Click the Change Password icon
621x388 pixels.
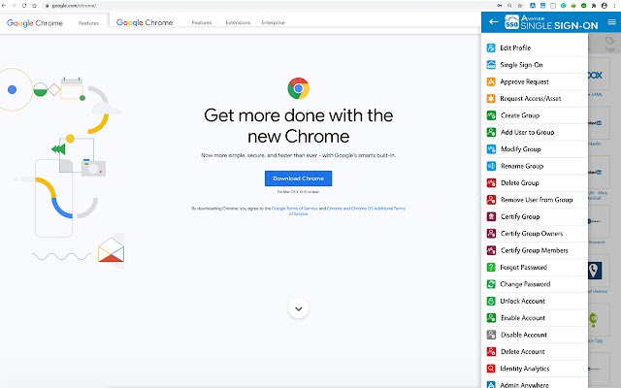pyautogui.click(x=491, y=284)
